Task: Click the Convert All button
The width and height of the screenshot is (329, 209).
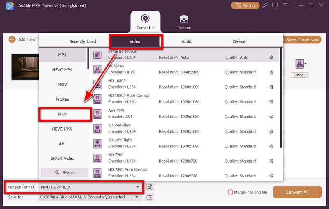Action: click(x=297, y=192)
